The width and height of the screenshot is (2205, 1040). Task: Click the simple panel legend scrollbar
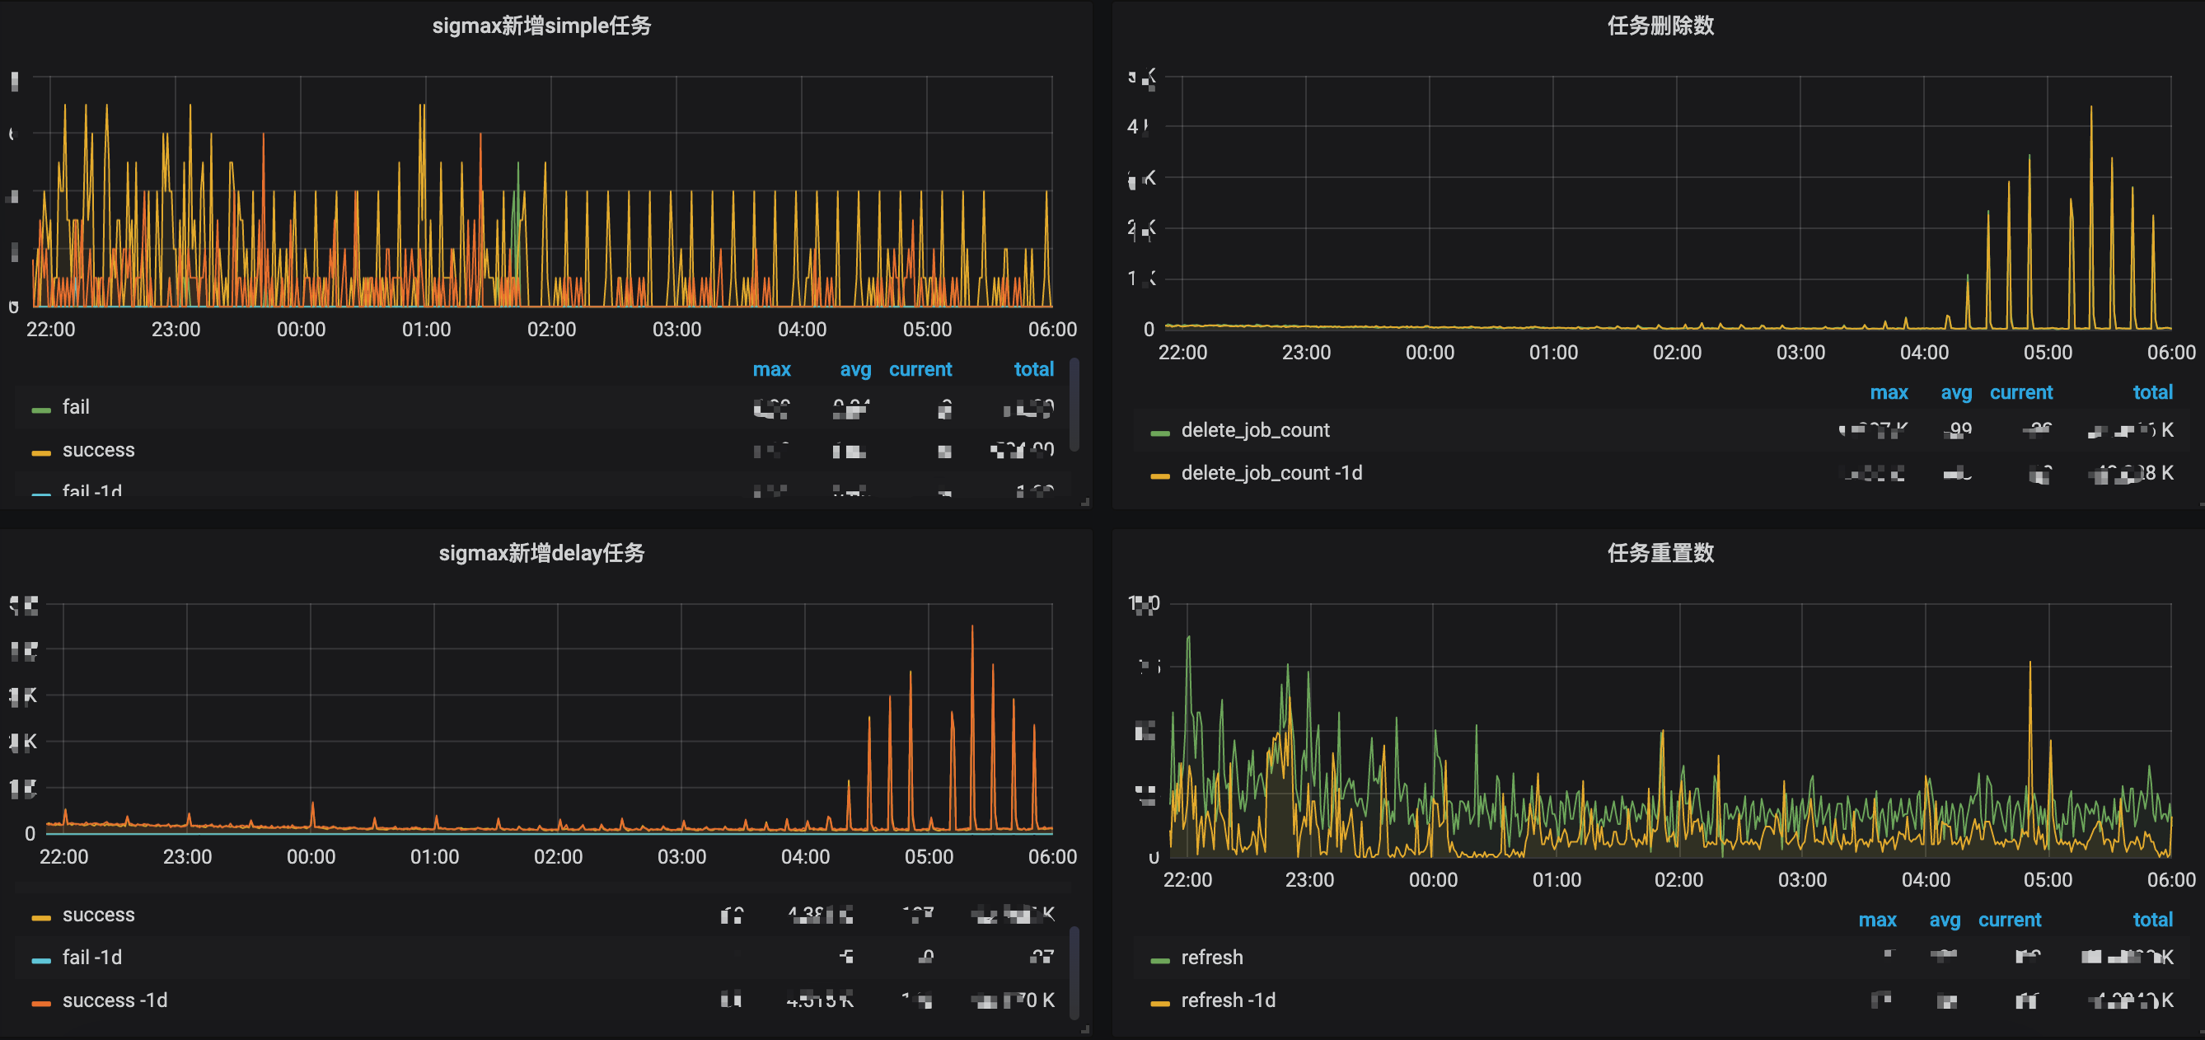1074,404
